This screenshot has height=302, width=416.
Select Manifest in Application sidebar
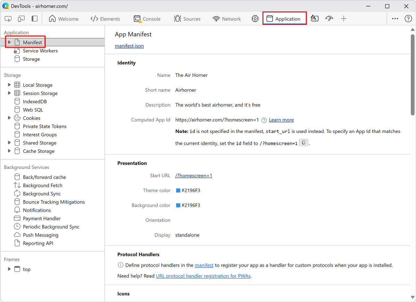32,42
